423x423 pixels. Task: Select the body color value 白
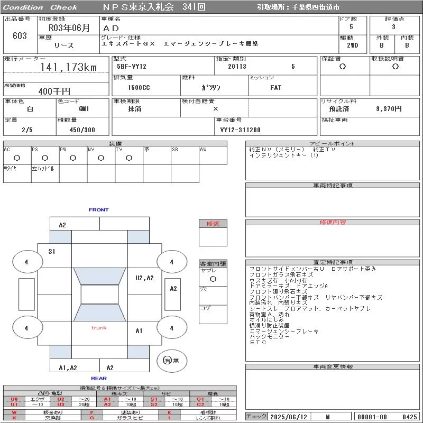pos(30,109)
